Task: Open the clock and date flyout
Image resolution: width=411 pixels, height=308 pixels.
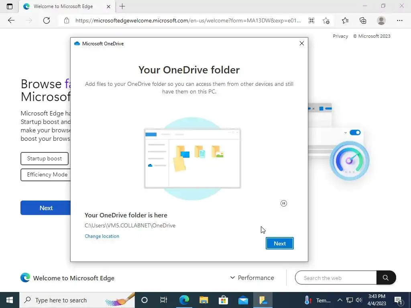Action: pyautogui.click(x=376, y=300)
